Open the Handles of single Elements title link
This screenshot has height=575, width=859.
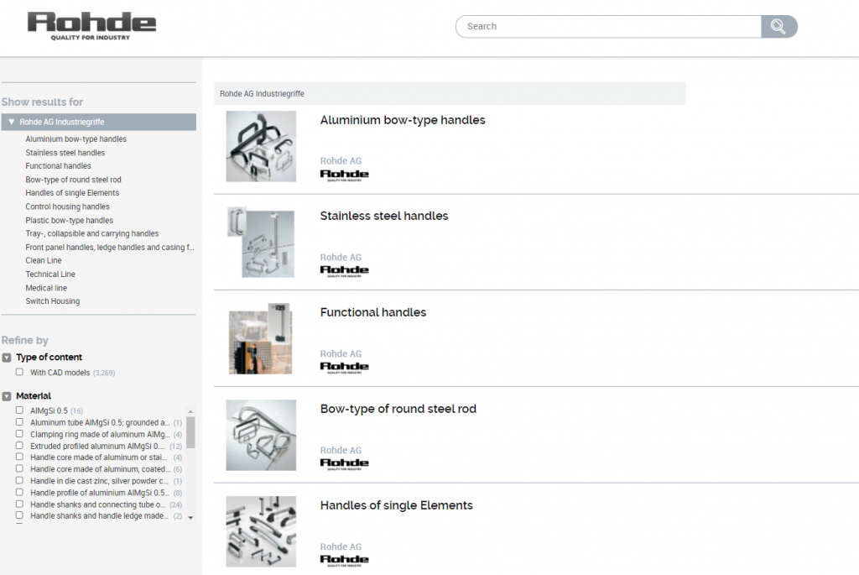[396, 505]
